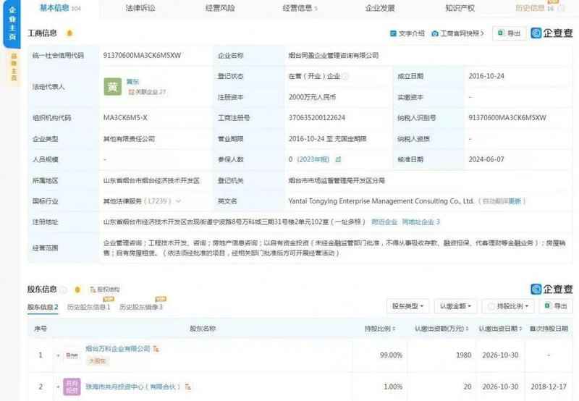Viewport: 579px width, 401px height.
Task: Click 更新 in English name row
Action: pos(515,201)
